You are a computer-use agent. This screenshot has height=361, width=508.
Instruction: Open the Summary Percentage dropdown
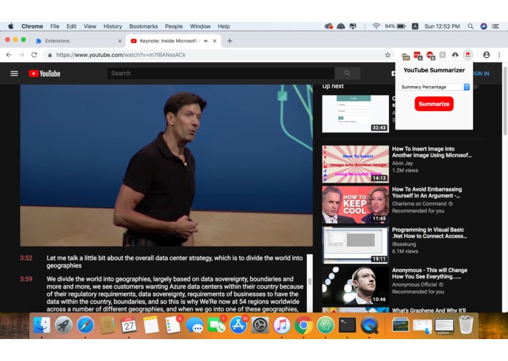[434, 87]
